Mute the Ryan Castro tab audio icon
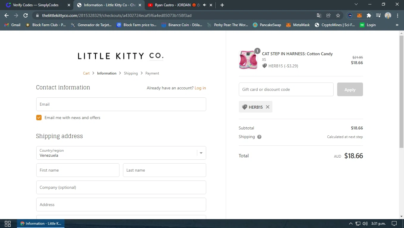 pos(205,5)
